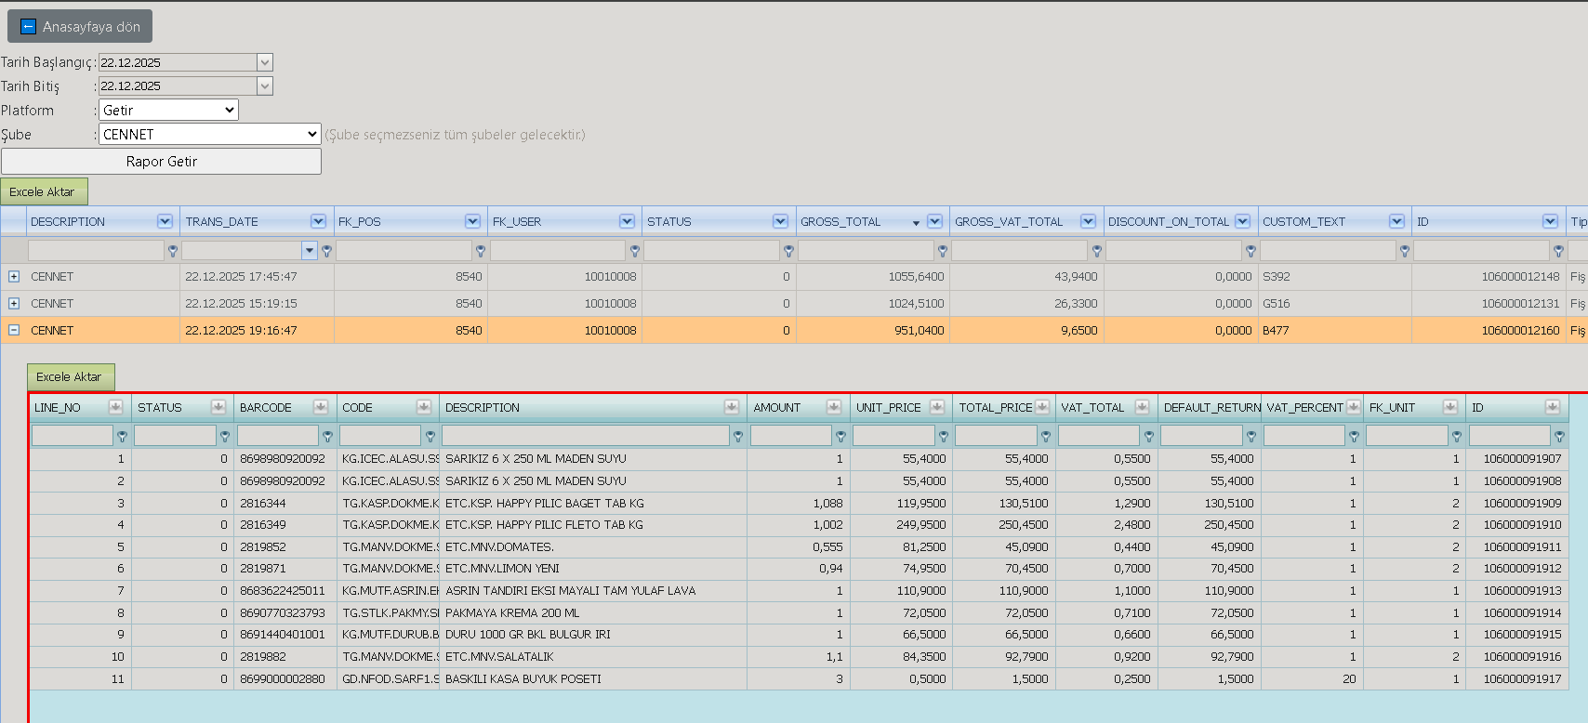
Task: Click the Rapor Getir button
Action: click(x=161, y=161)
